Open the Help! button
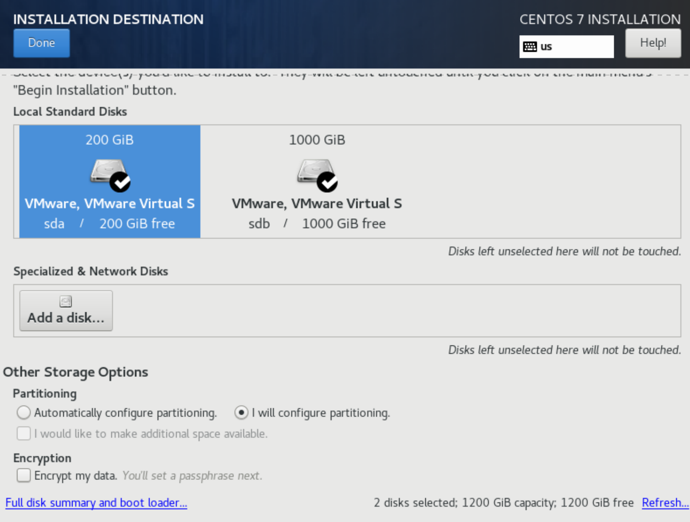This screenshot has height=522, width=690. [653, 43]
